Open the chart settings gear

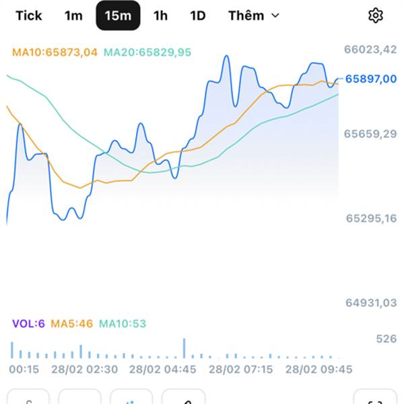click(x=375, y=15)
